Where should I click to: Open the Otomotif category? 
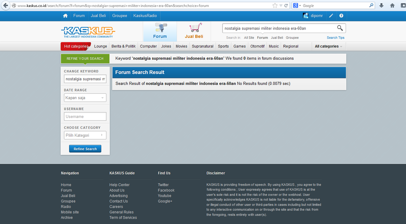258,46
